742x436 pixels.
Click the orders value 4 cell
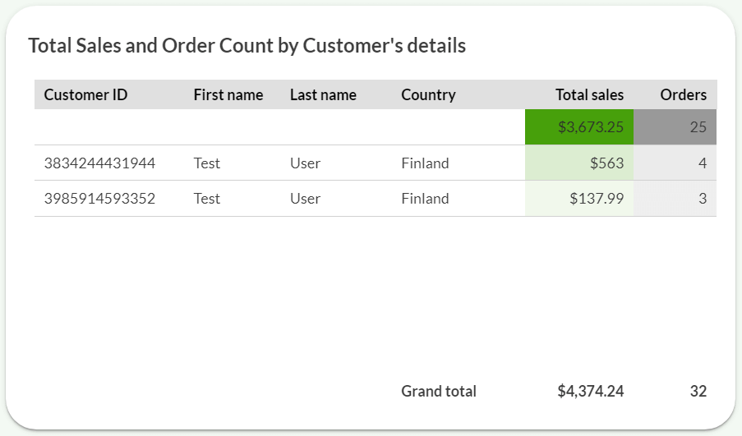click(x=675, y=163)
